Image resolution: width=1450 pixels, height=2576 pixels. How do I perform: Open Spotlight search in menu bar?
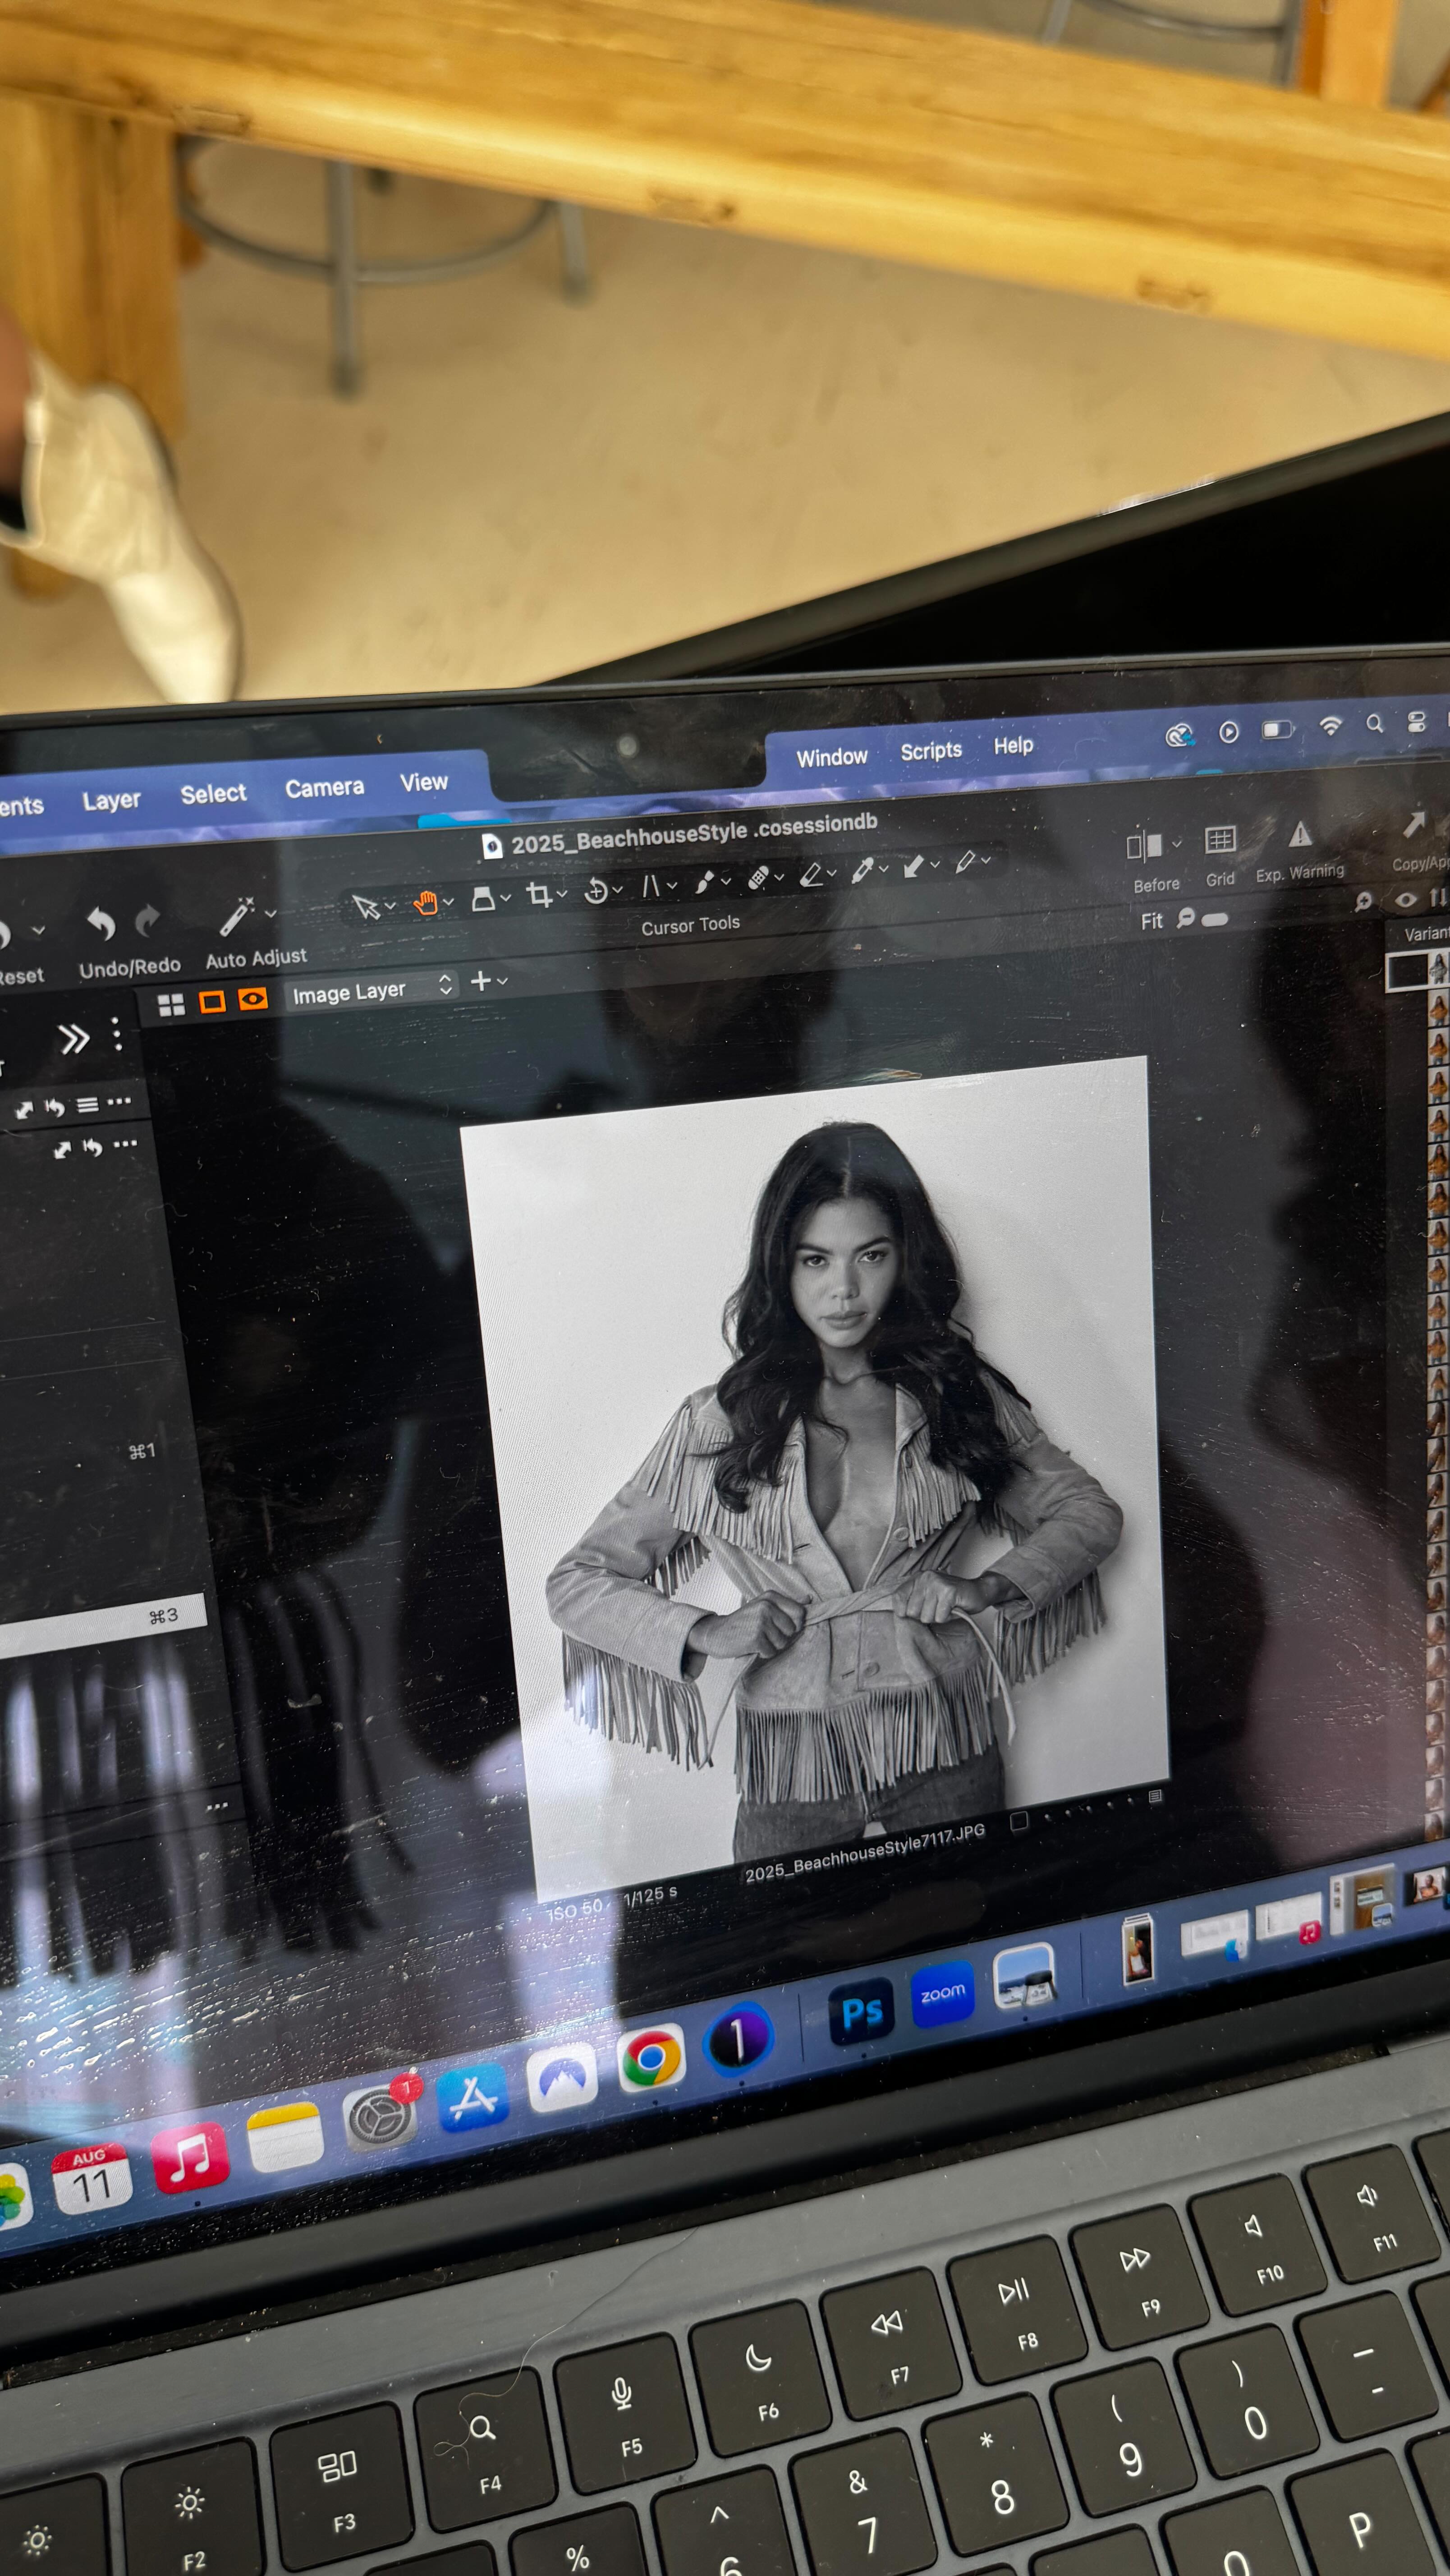(1375, 723)
